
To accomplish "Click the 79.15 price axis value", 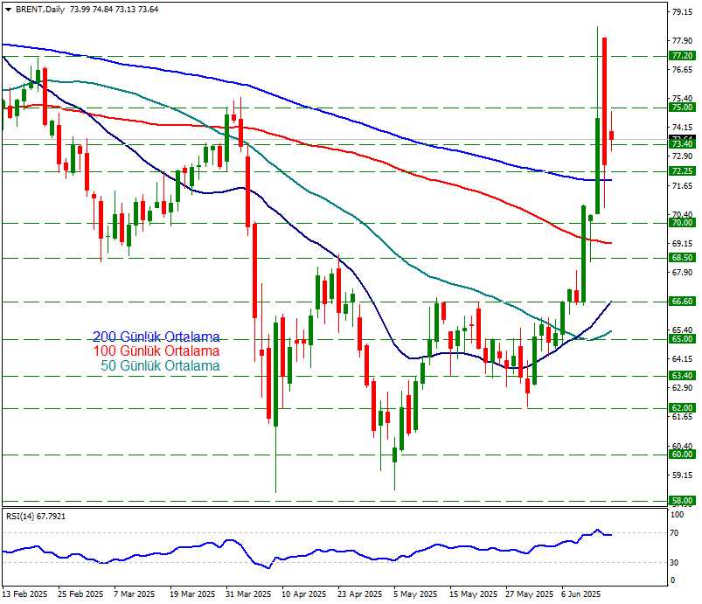I will pos(682,12).
